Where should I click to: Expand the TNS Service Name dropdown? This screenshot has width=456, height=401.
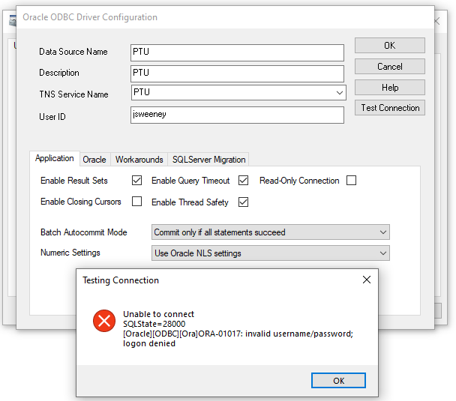(340, 93)
